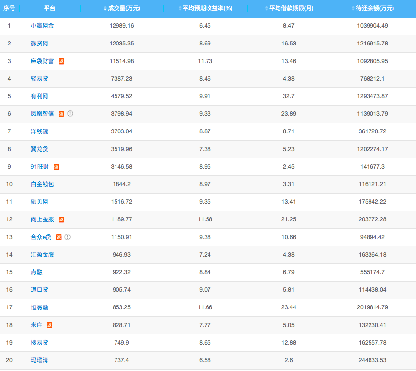
Task: Select the balance value 1293473.87
Action: click(372, 96)
